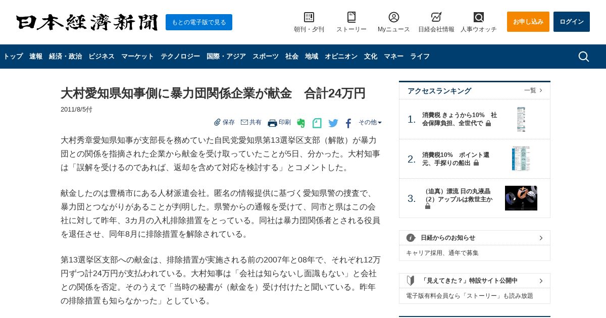The height and width of the screenshot is (318, 606).
Task: Save article to Evernote elephant icon
Action: click(301, 123)
